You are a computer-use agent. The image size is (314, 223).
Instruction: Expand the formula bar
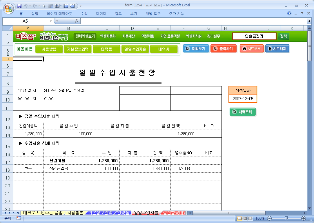pyautogui.click(x=309, y=21)
